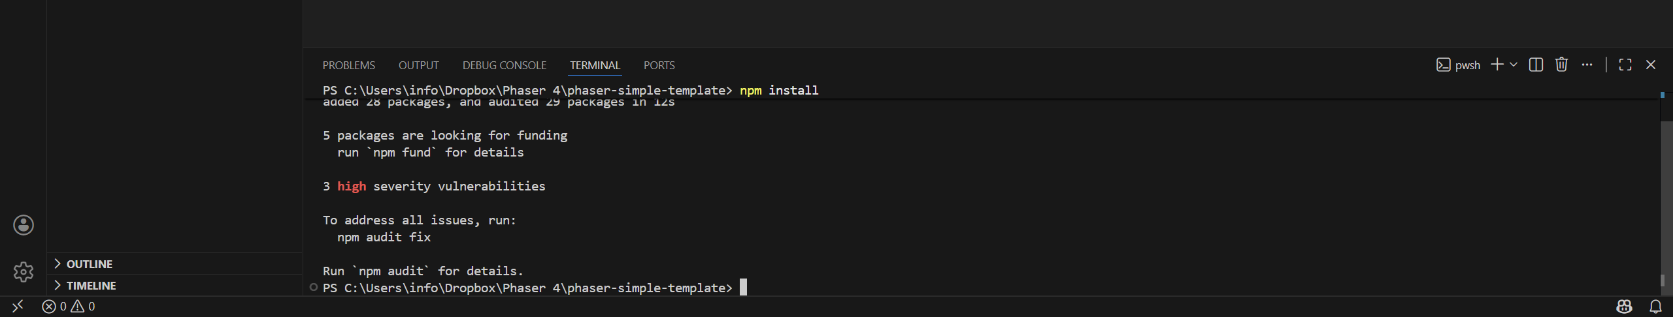Click the remote window status icon

pyautogui.click(x=18, y=307)
